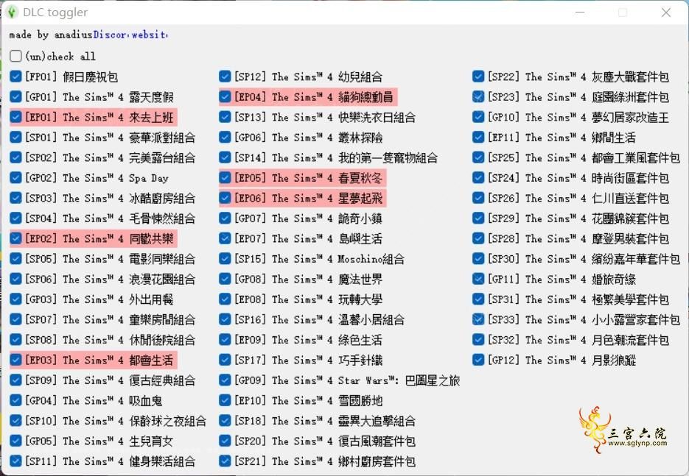Toggle the [SP33] DLC checkbox

pyautogui.click(x=478, y=319)
